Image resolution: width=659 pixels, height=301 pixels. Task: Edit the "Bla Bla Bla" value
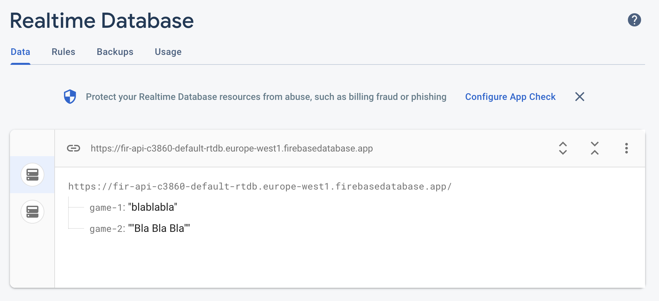tap(159, 228)
